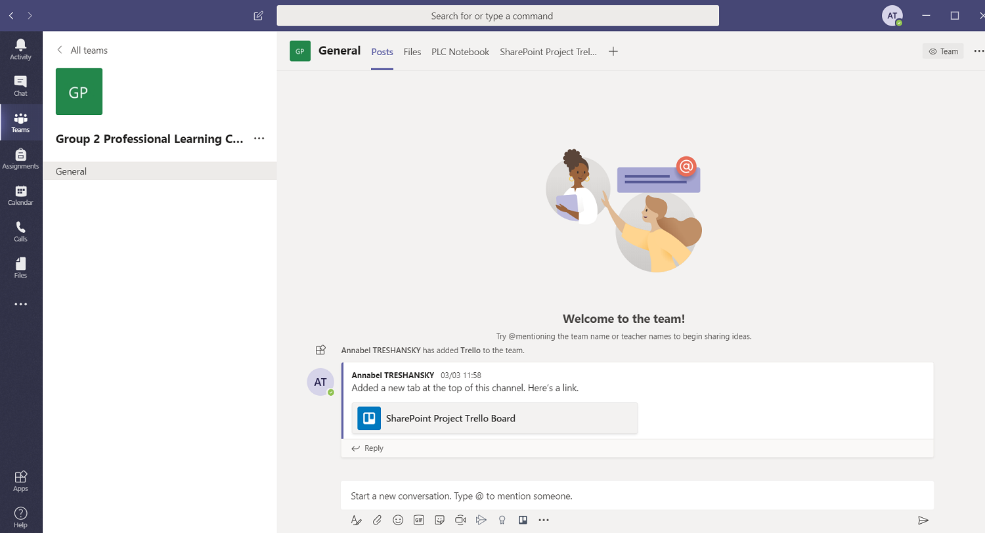Open the sticker picker
985x533 pixels.
coord(440,520)
